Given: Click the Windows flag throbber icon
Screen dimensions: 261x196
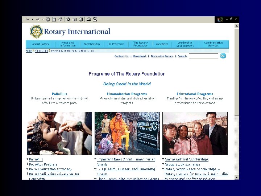Looking at the screenshot, I should click(x=220, y=20).
